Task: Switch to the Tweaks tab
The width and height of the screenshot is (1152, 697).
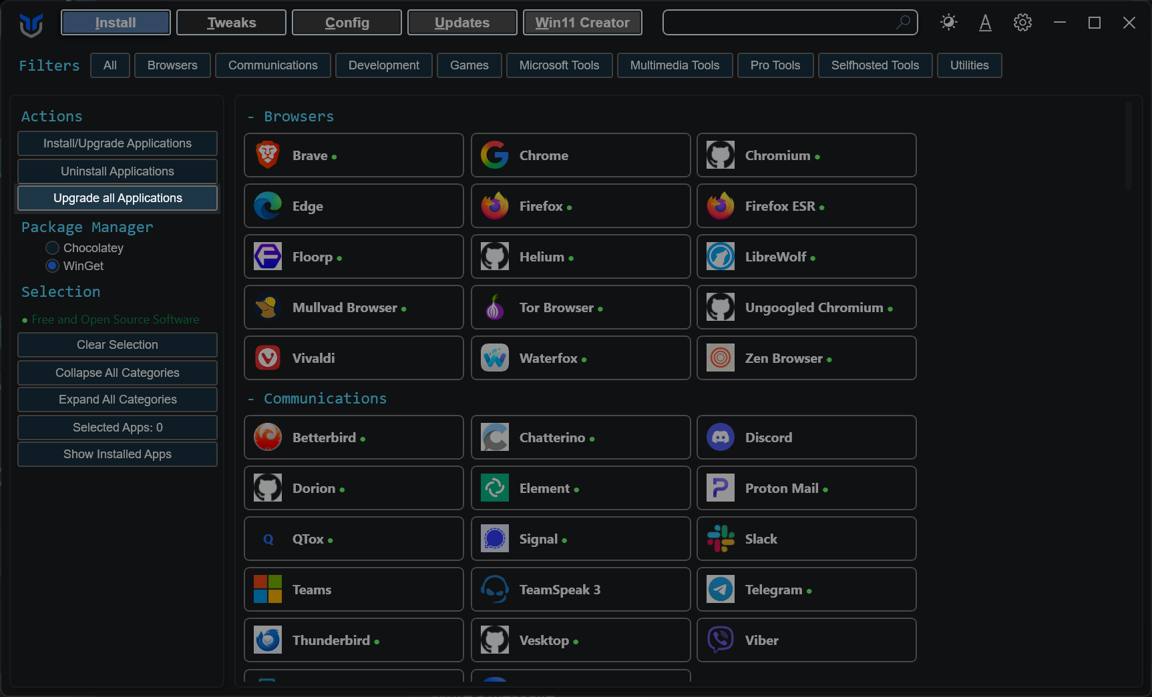Action: pos(231,23)
